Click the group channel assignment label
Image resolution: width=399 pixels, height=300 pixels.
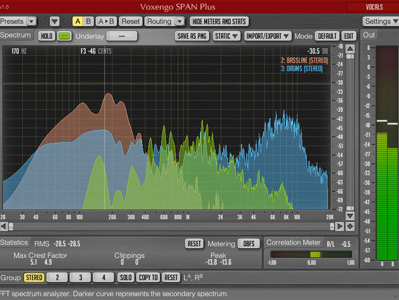point(193,277)
